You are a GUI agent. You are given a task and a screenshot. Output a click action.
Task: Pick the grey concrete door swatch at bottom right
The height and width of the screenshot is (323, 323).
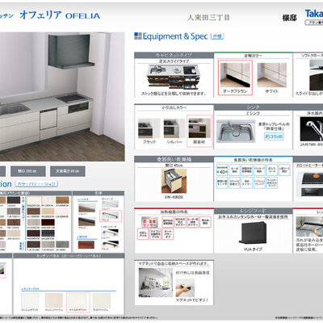point(62,245)
